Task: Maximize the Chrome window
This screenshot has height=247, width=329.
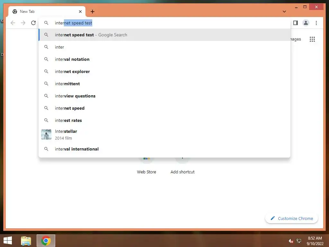Action: pos(305,7)
